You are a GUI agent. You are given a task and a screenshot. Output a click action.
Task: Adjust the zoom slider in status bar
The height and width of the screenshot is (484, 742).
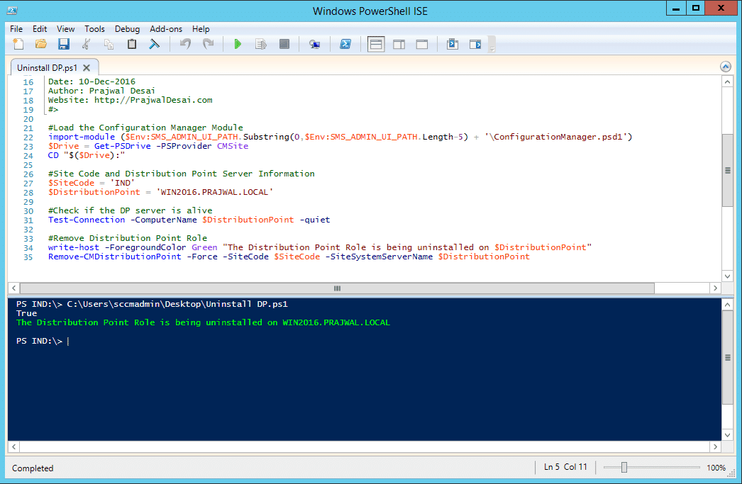pyautogui.click(x=624, y=468)
